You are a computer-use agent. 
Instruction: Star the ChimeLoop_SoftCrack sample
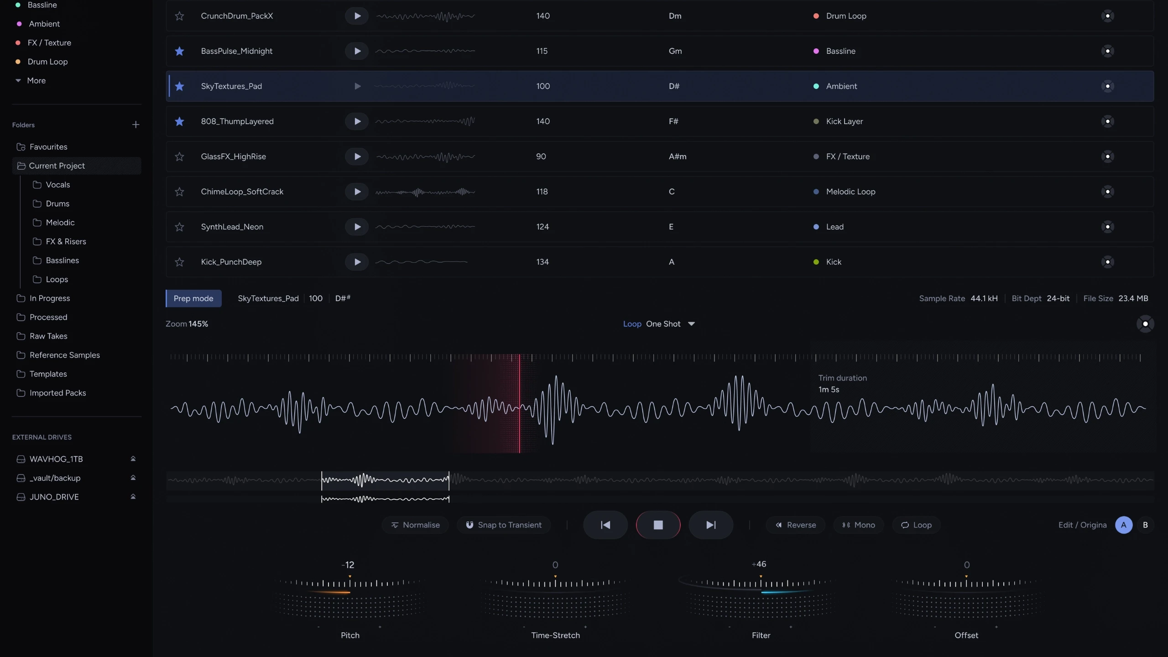pyautogui.click(x=179, y=192)
